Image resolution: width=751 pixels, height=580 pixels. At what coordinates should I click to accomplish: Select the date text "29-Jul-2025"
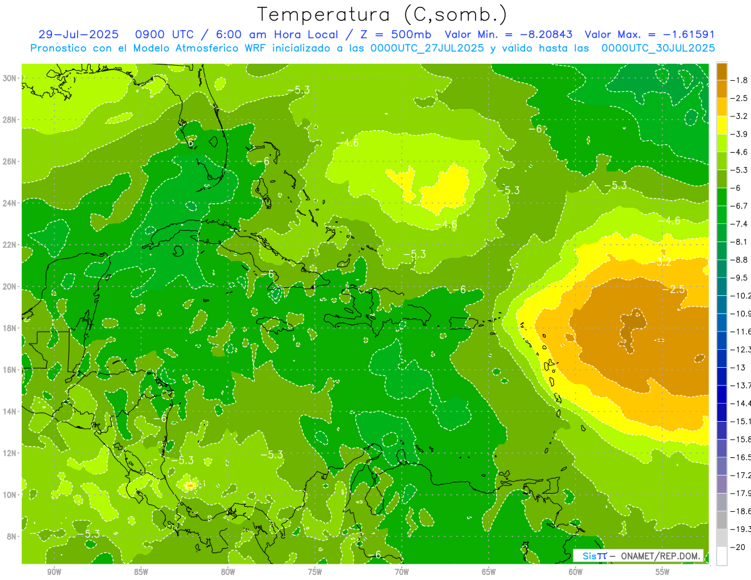[78, 34]
